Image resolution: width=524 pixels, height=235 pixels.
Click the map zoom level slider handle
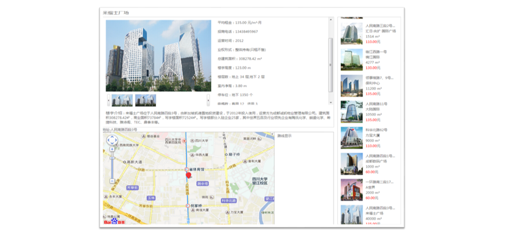click(112, 158)
